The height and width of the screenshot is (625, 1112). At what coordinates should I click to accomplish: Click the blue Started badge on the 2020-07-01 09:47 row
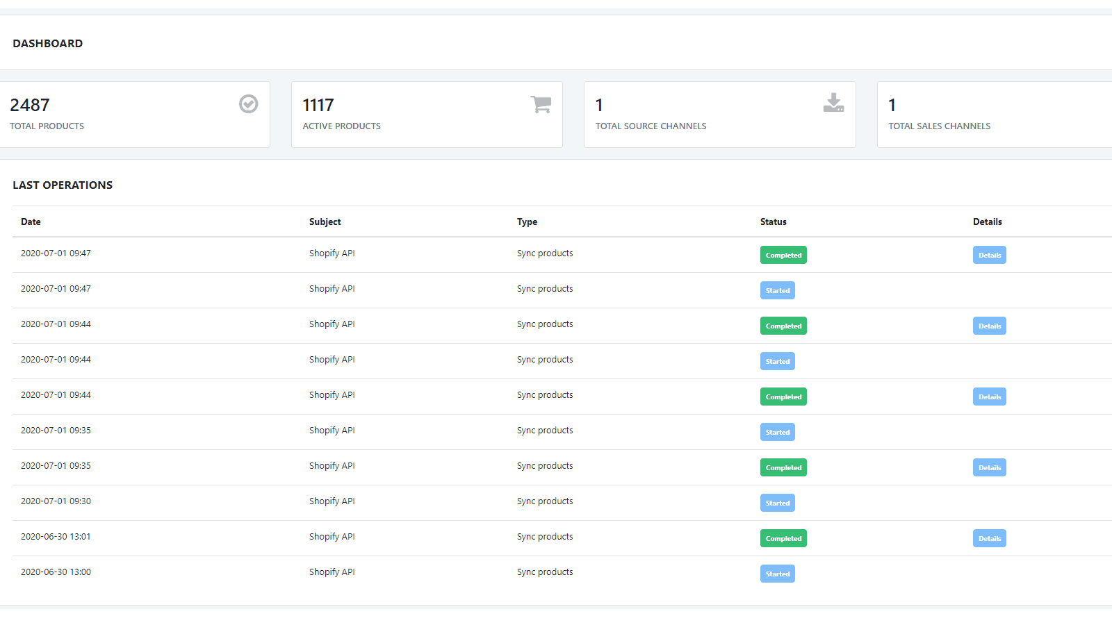click(777, 290)
